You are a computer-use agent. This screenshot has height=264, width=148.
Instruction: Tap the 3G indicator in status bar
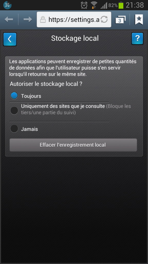[x=7, y=5]
